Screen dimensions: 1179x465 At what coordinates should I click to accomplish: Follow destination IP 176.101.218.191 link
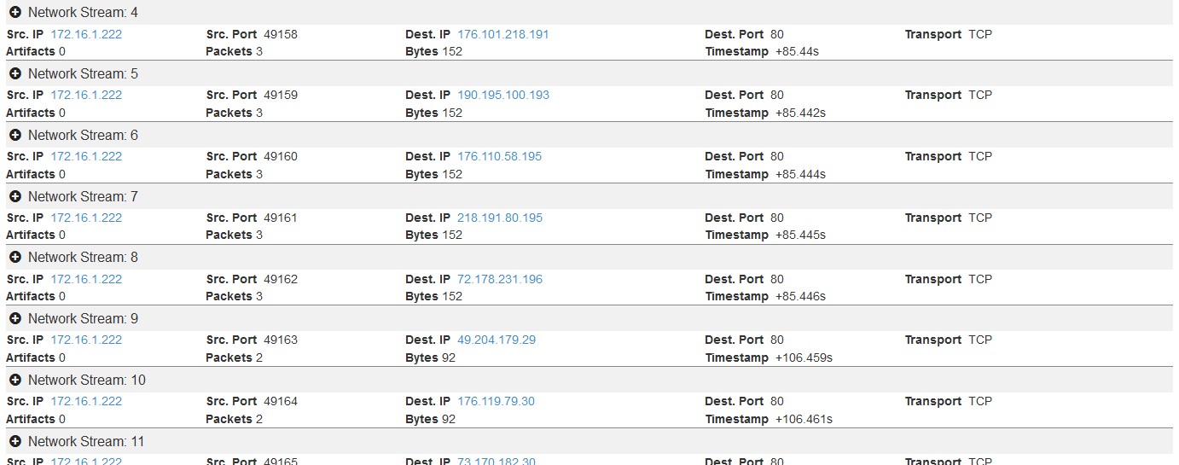(x=503, y=35)
